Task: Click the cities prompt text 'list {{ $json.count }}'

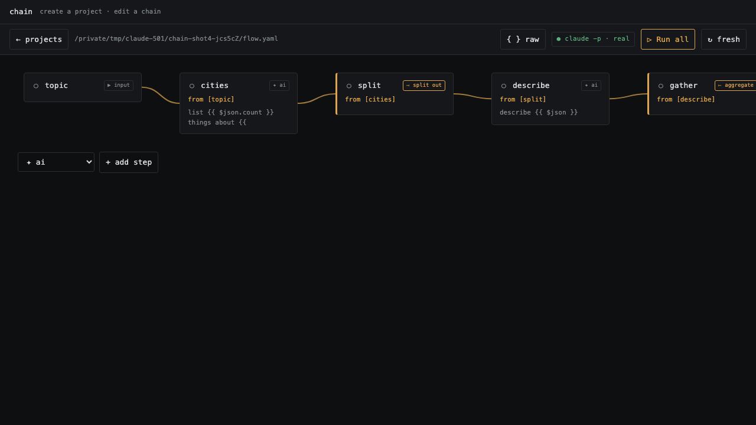Action: (231, 112)
